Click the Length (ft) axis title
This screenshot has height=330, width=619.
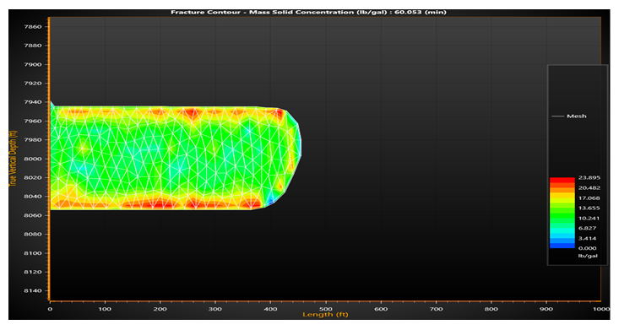click(x=325, y=315)
